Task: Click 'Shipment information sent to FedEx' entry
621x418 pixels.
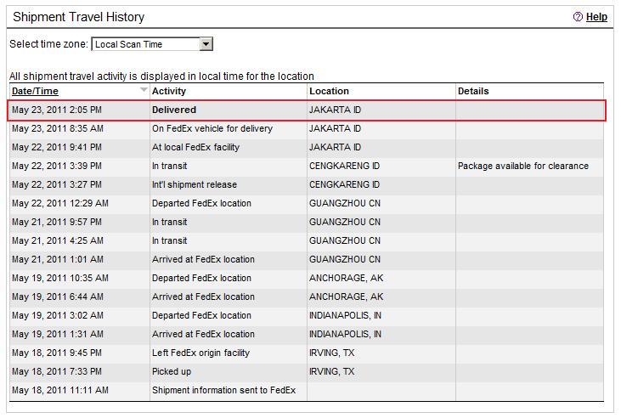Action: [223, 390]
